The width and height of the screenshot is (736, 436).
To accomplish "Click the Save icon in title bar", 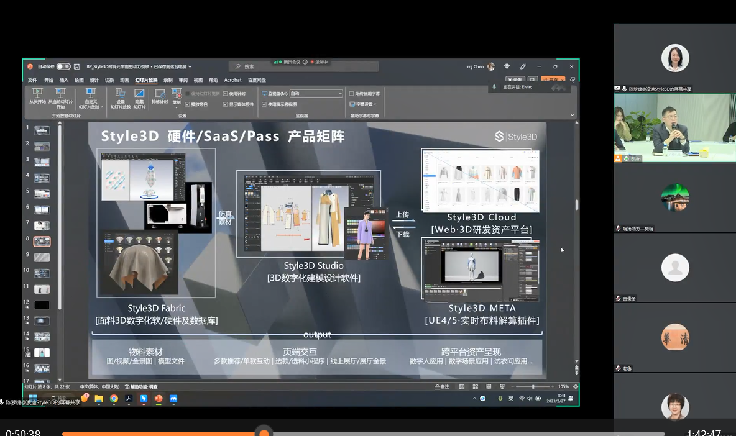I will (76, 66).
